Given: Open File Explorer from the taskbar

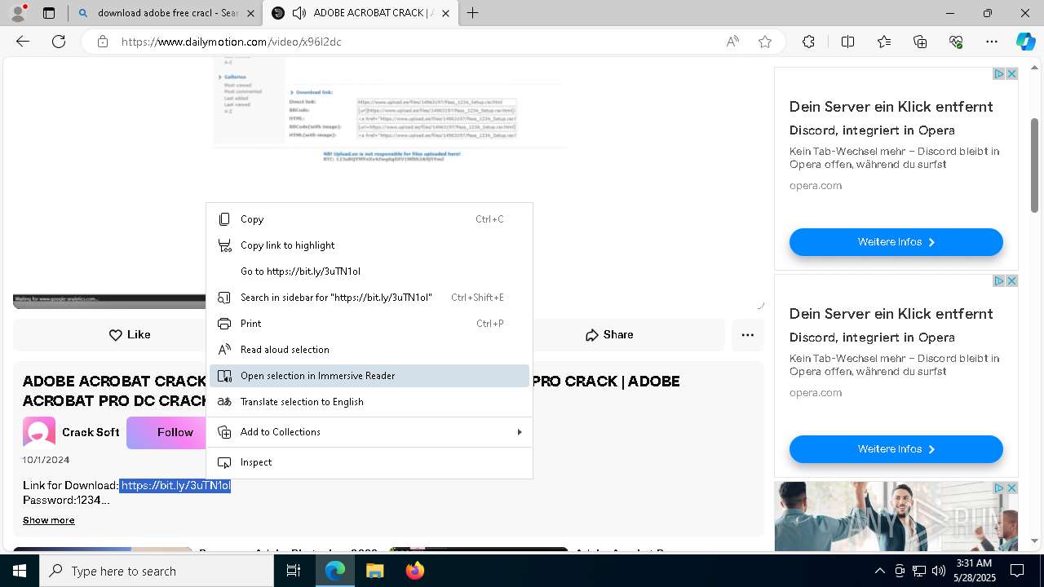Looking at the screenshot, I should point(374,571).
